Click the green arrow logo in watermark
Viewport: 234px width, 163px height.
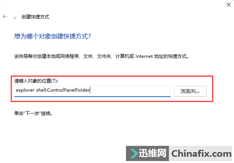click(x=134, y=154)
